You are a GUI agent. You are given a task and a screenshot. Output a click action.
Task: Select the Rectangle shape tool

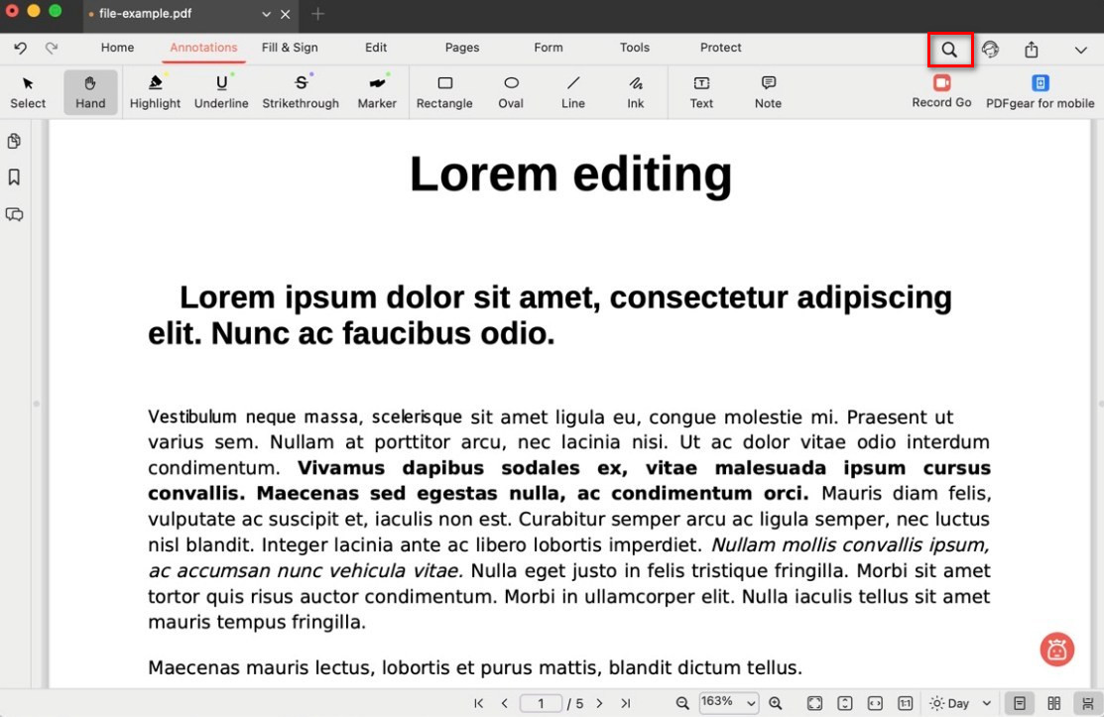[x=444, y=91]
